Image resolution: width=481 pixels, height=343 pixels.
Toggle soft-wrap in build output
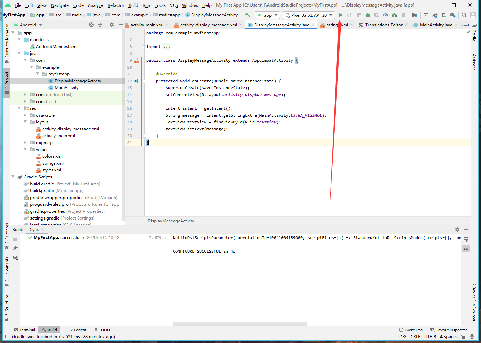pyautogui.click(x=466, y=239)
